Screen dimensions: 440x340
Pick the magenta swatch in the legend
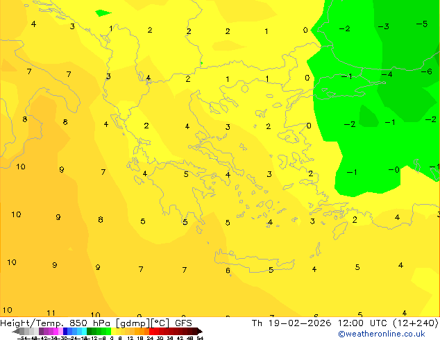point(56,332)
